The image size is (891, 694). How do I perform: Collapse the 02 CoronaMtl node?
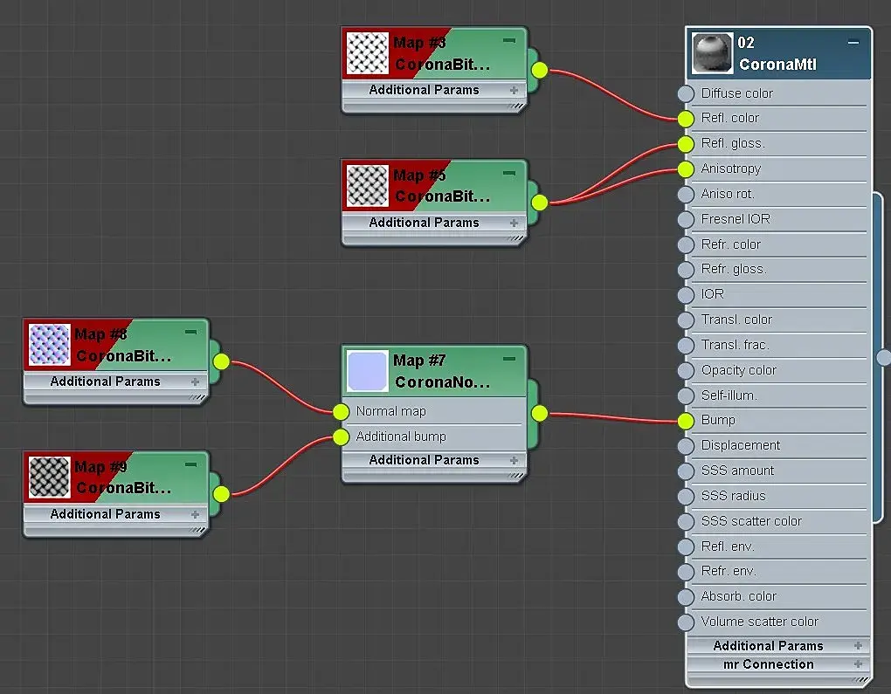(x=853, y=43)
